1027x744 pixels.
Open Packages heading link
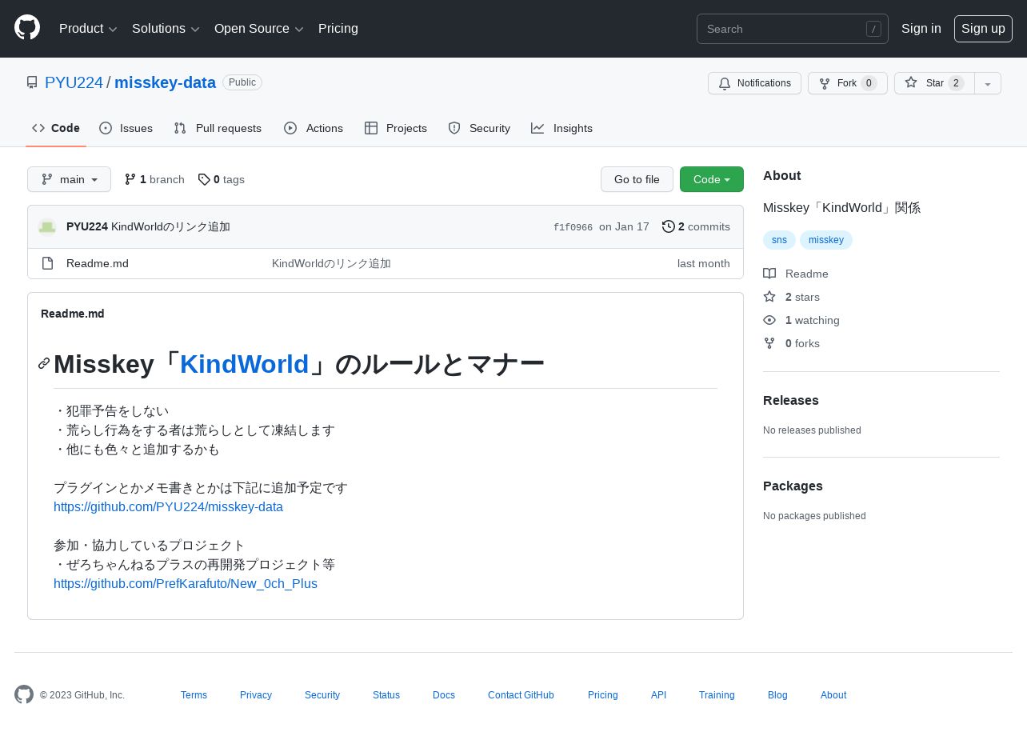click(x=793, y=486)
